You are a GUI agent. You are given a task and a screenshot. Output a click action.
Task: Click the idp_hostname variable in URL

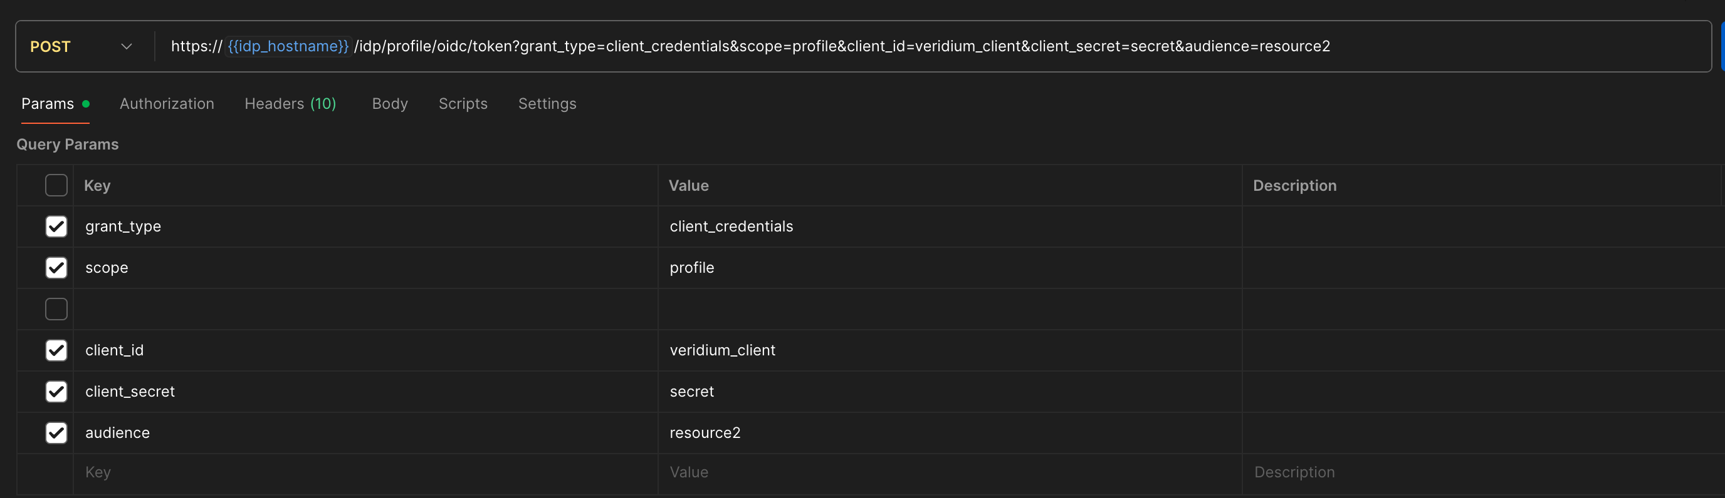point(288,47)
